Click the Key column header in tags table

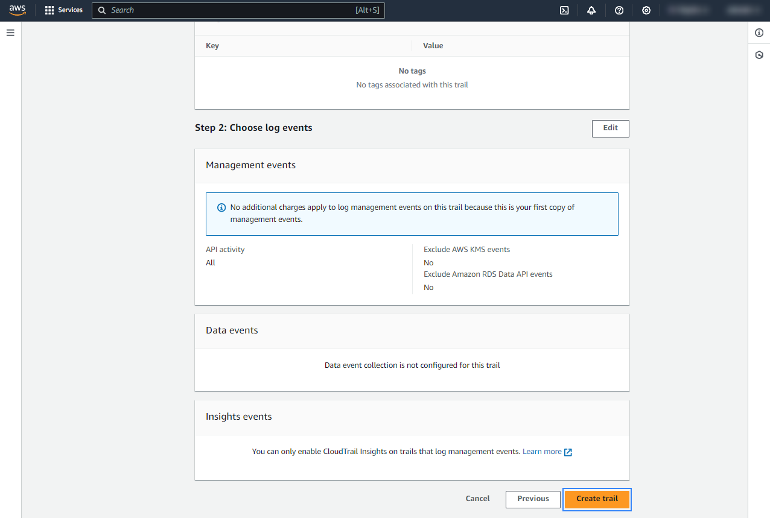(212, 46)
